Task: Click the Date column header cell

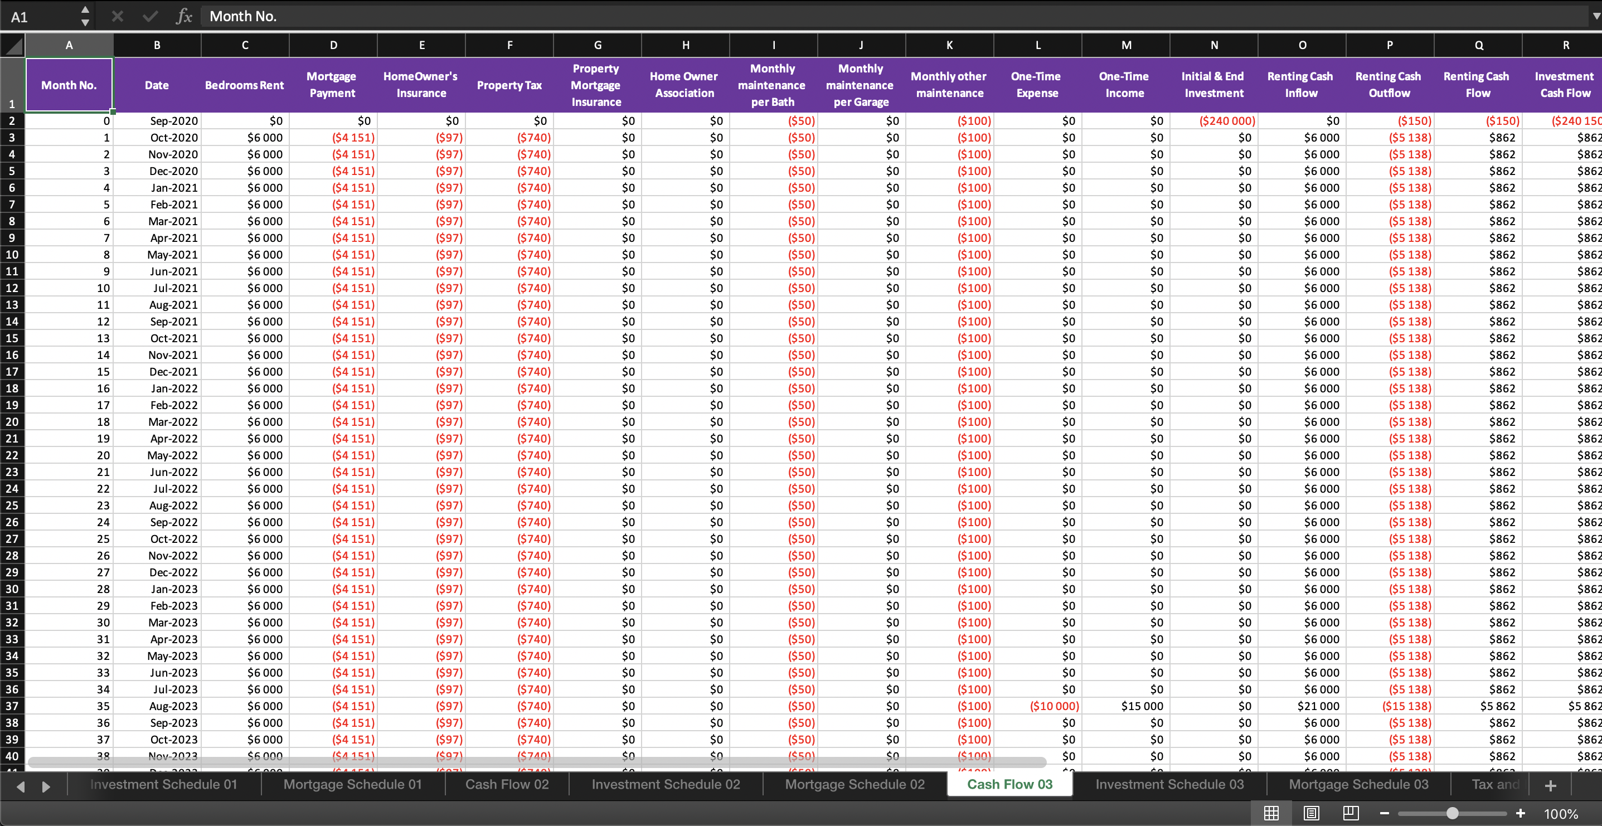Action: point(157,85)
